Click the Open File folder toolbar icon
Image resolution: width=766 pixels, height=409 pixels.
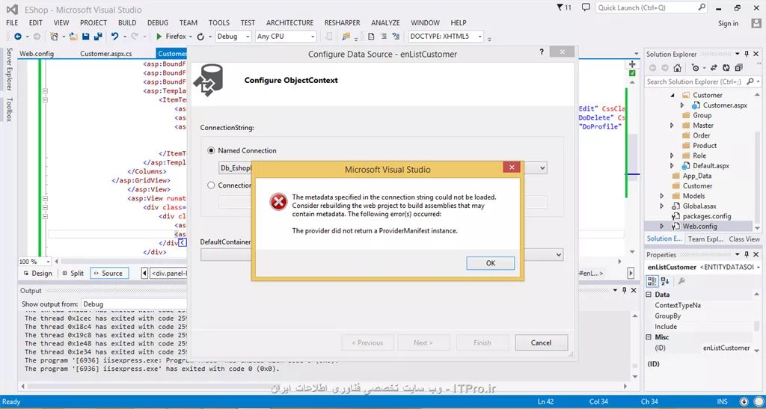click(x=73, y=37)
